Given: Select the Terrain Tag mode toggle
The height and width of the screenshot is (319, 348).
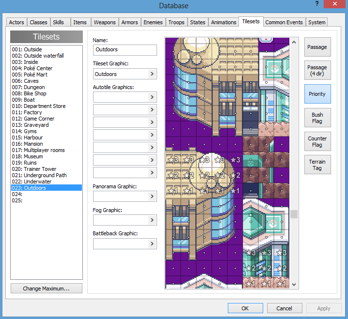Looking at the screenshot, I should (x=317, y=165).
